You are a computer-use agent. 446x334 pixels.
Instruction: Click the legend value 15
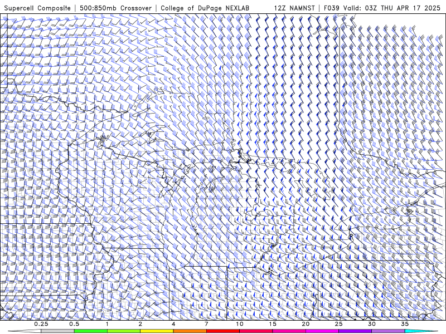pos(273,324)
